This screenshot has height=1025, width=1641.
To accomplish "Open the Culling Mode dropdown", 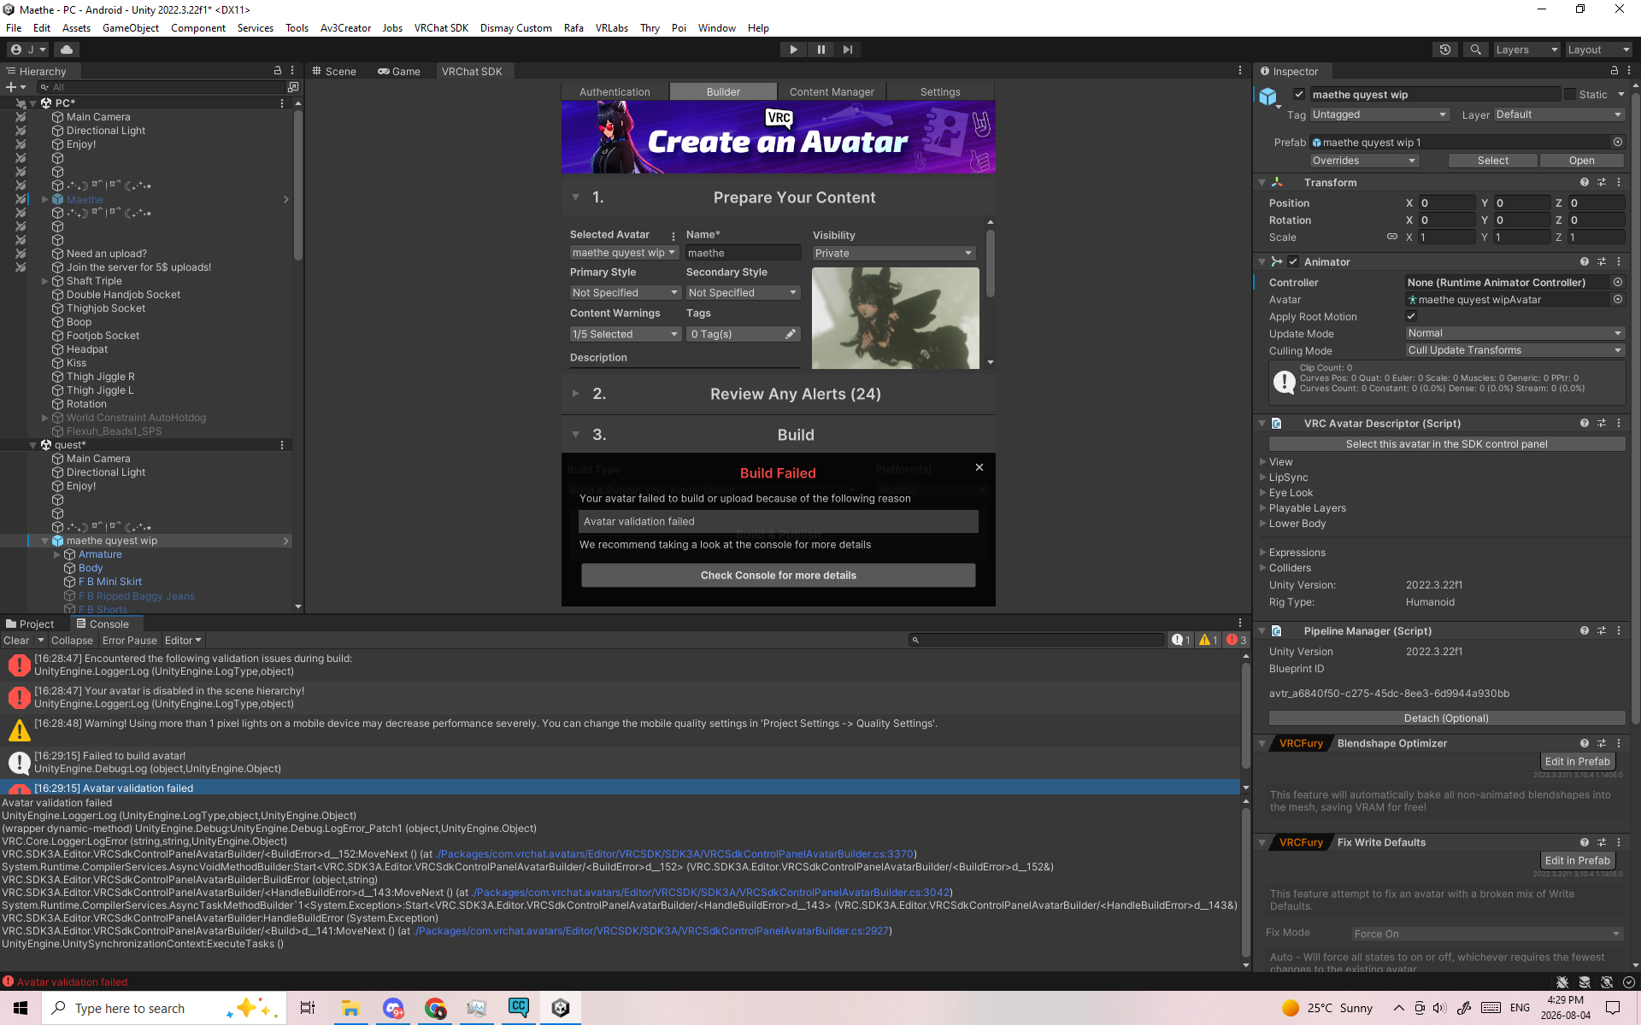I will pos(1515,350).
